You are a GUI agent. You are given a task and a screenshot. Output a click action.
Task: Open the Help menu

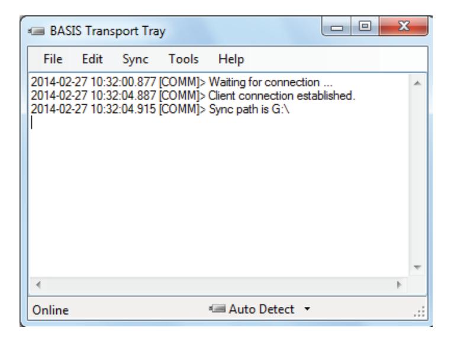[231, 60]
